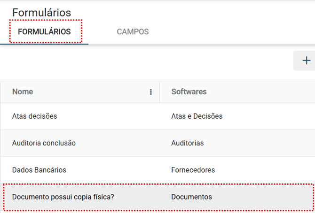Viewport: 315px width, 213px height.
Task: Click the Auditorias software cell
Action: coord(187,143)
